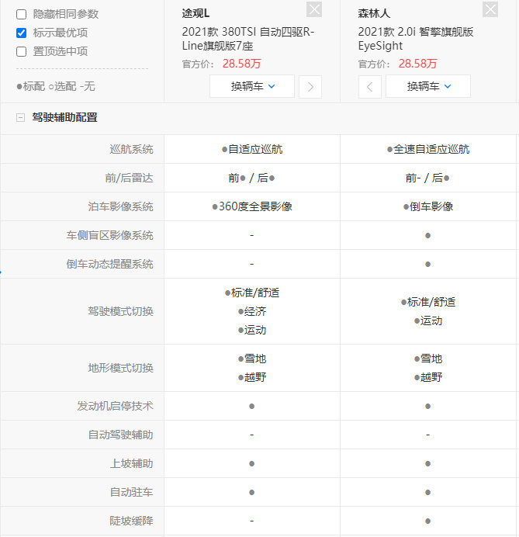The height and width of the screenshot is (537, 519).
Task: Click 经济 driving mode under 途观L
Action: pos(252,312)
